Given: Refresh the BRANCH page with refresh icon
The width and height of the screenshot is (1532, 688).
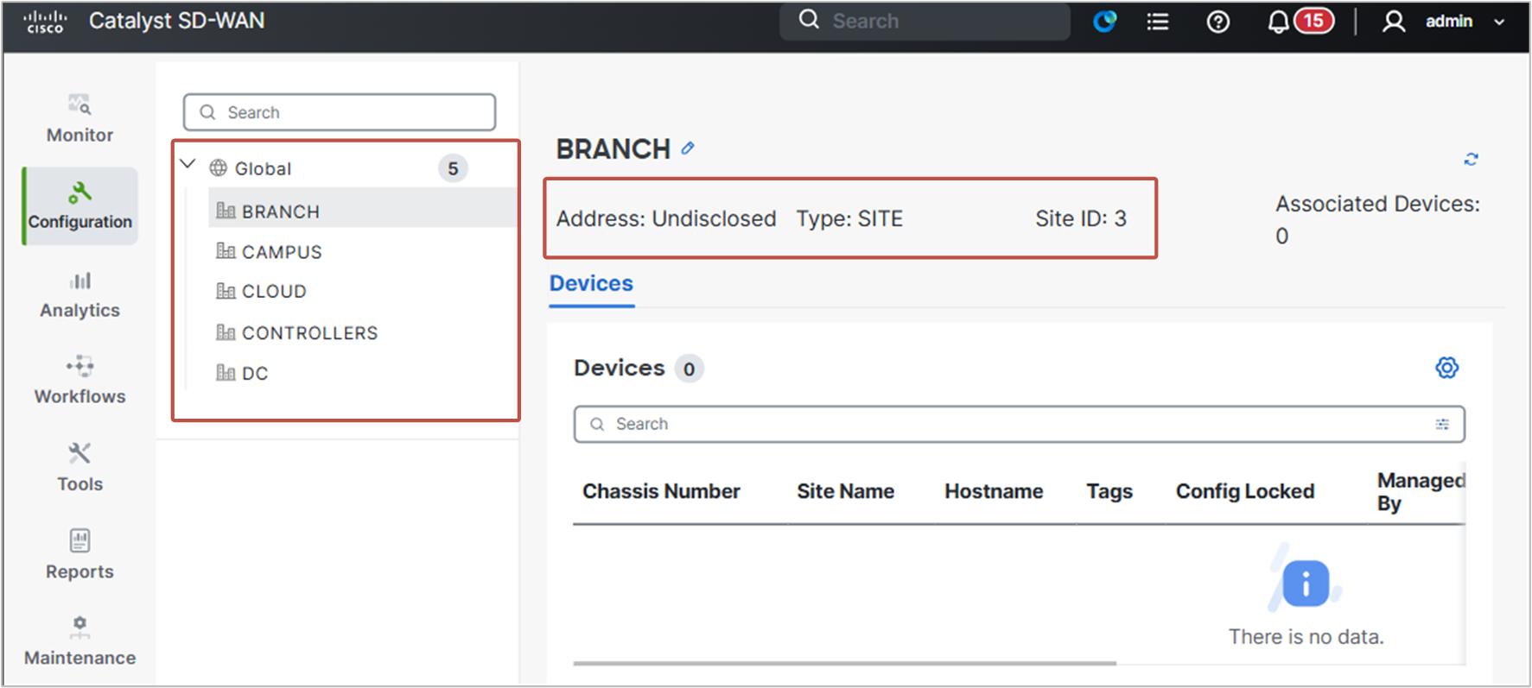Looking at the screenshot, I should (x=1471, y=160).
